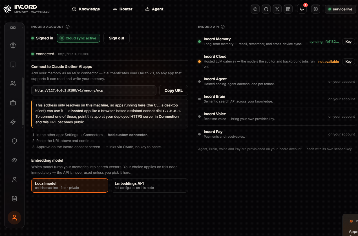Open the Knowledge tab
This screenshot has width=358, height=236.
[x=86, y=9]
